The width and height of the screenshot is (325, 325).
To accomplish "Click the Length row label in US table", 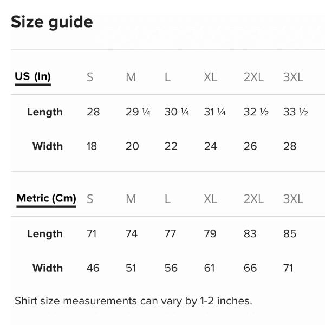I will coord(45,112).
